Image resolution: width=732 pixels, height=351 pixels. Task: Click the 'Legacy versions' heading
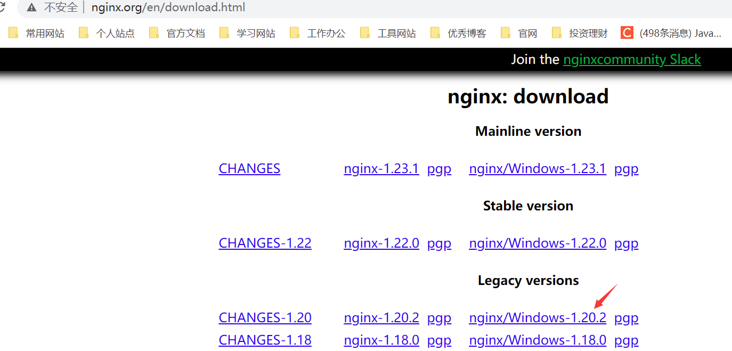click(x=528, y=281)
